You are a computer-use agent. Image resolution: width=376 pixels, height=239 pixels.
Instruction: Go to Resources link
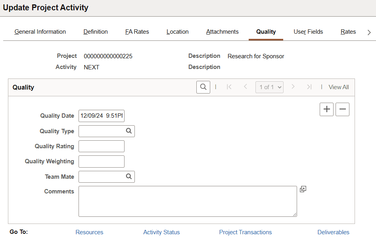(89, 232)
